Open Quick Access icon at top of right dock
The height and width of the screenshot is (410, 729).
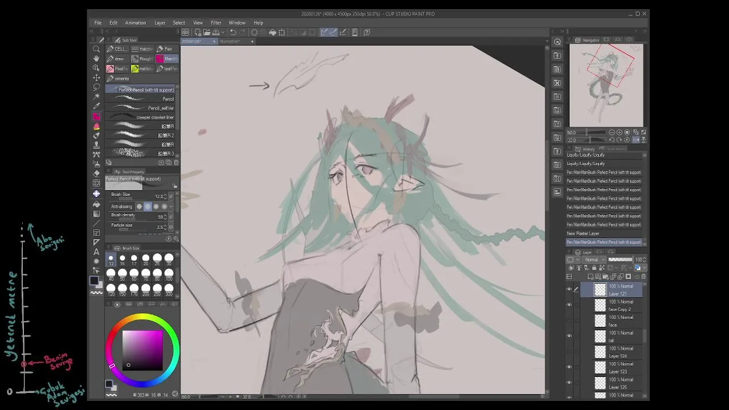point(558,42)
